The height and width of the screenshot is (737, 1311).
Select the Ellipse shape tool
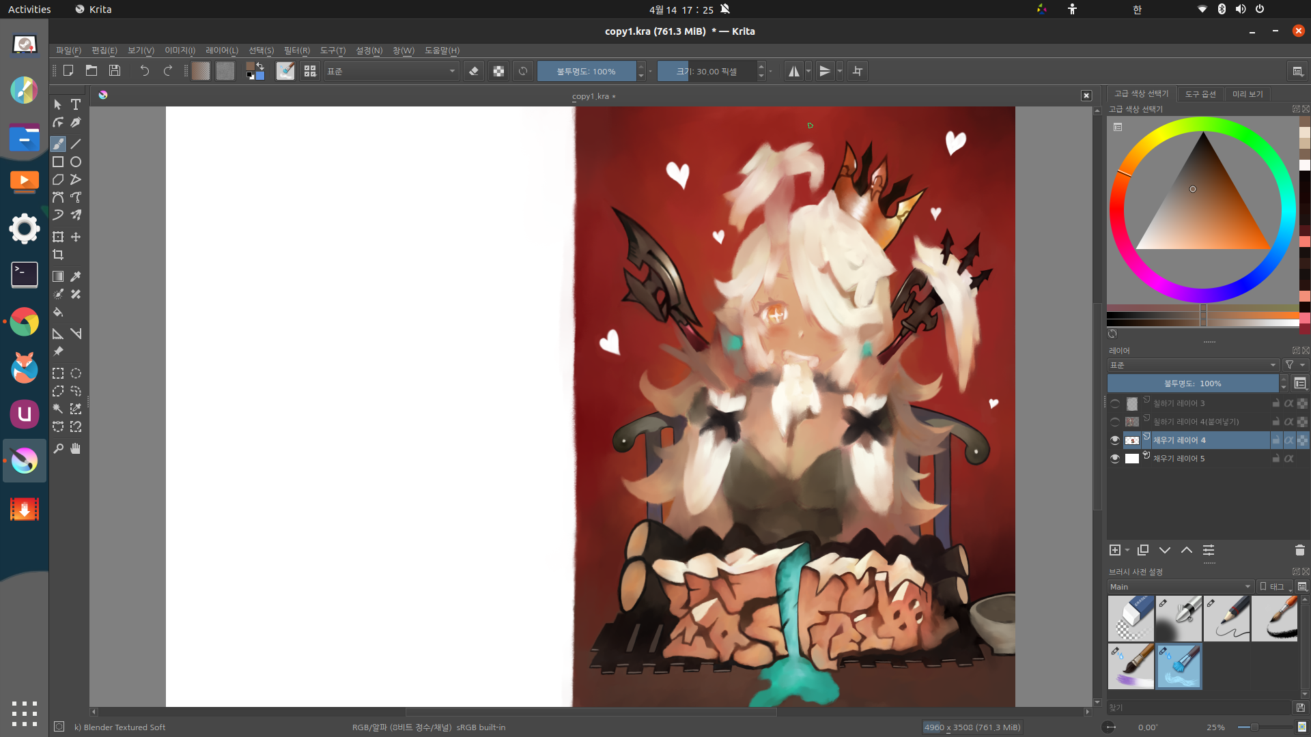[x=76, y=162]
